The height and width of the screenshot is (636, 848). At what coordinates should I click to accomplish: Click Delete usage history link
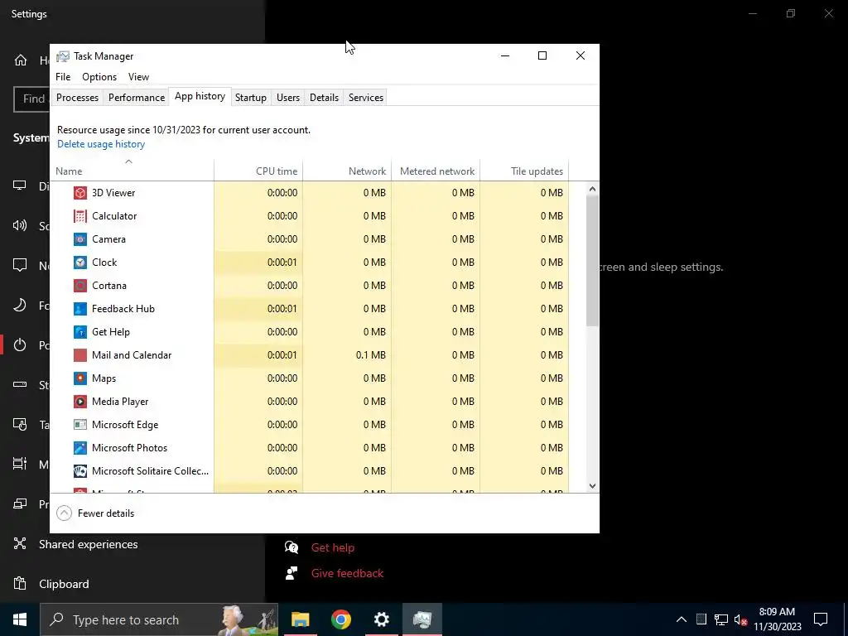coord(101,144)
